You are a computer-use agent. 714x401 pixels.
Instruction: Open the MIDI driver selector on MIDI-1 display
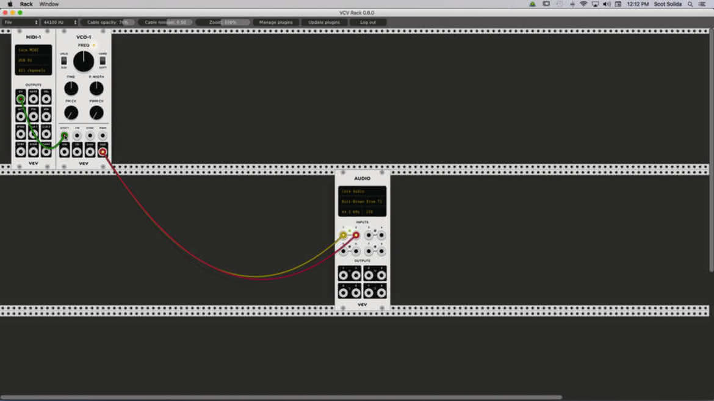click(x=33, y=50)
